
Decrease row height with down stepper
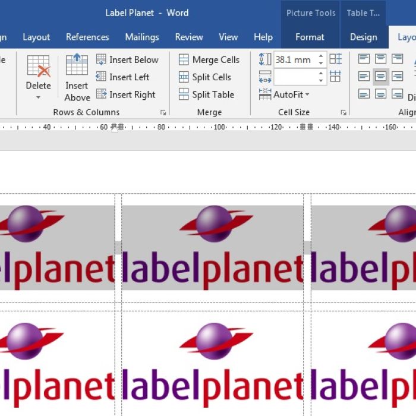pos(321,63)
